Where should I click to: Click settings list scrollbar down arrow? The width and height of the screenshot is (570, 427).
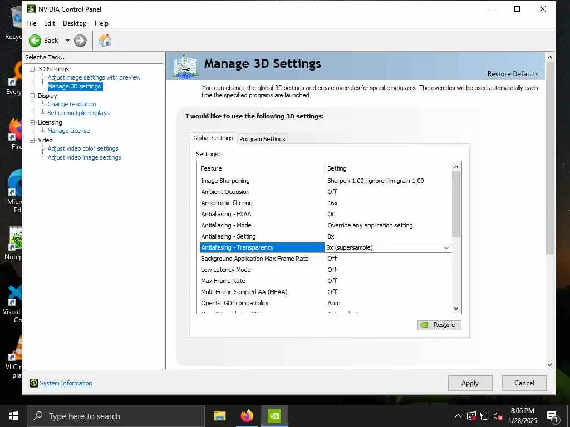(456, 309)
